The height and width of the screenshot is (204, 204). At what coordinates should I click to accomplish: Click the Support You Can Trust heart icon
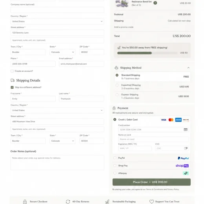pyautogui.click(x=151, y=202)
